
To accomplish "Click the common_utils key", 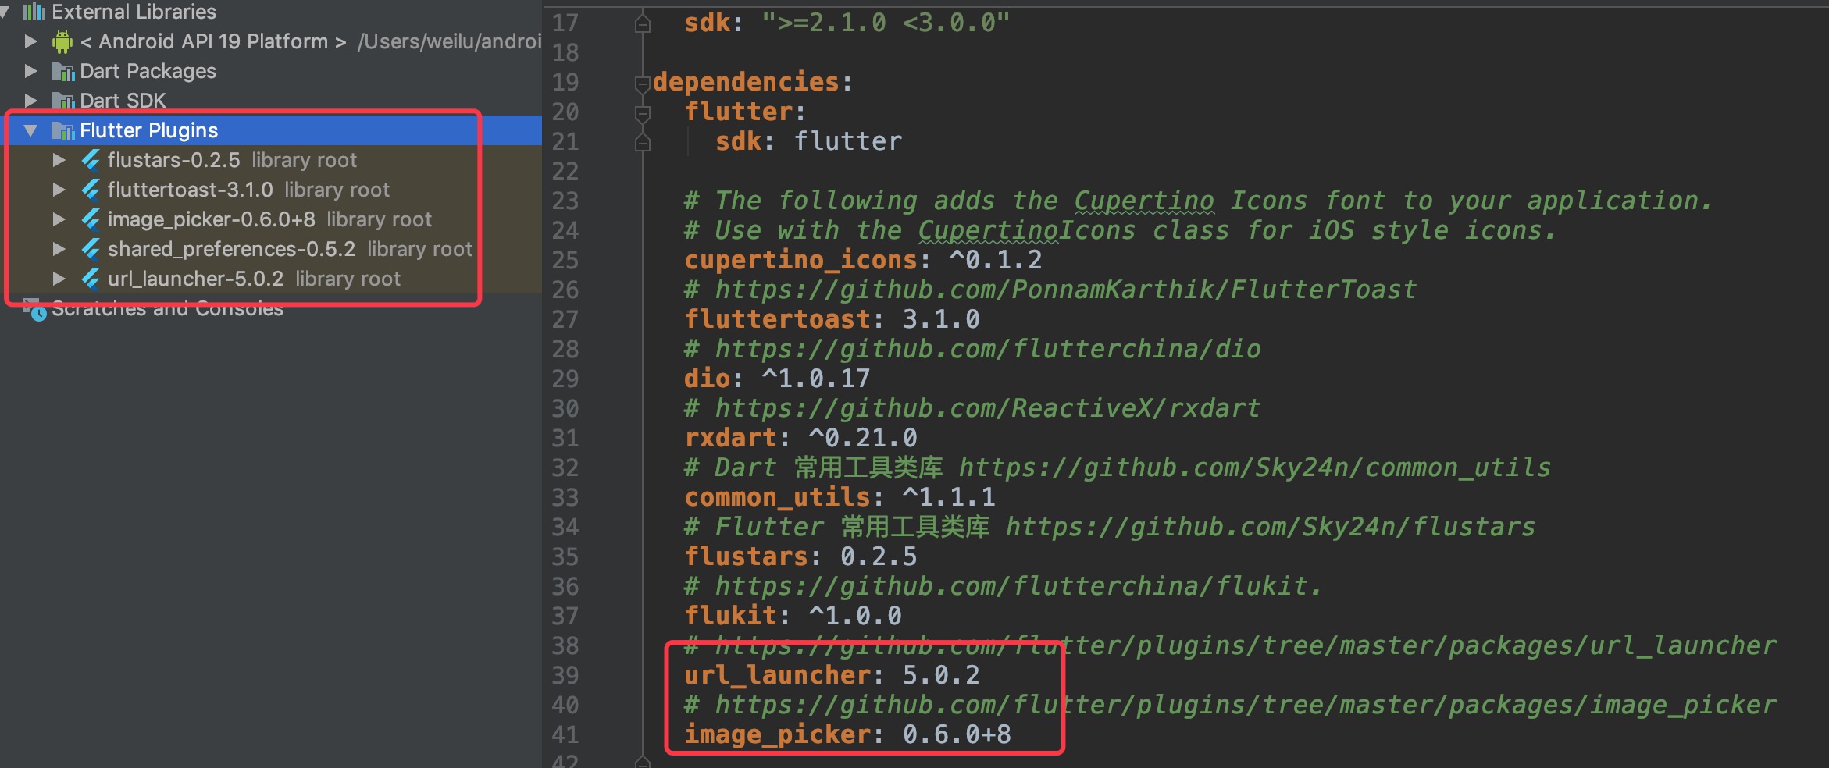I will click(x=777, y=497).
